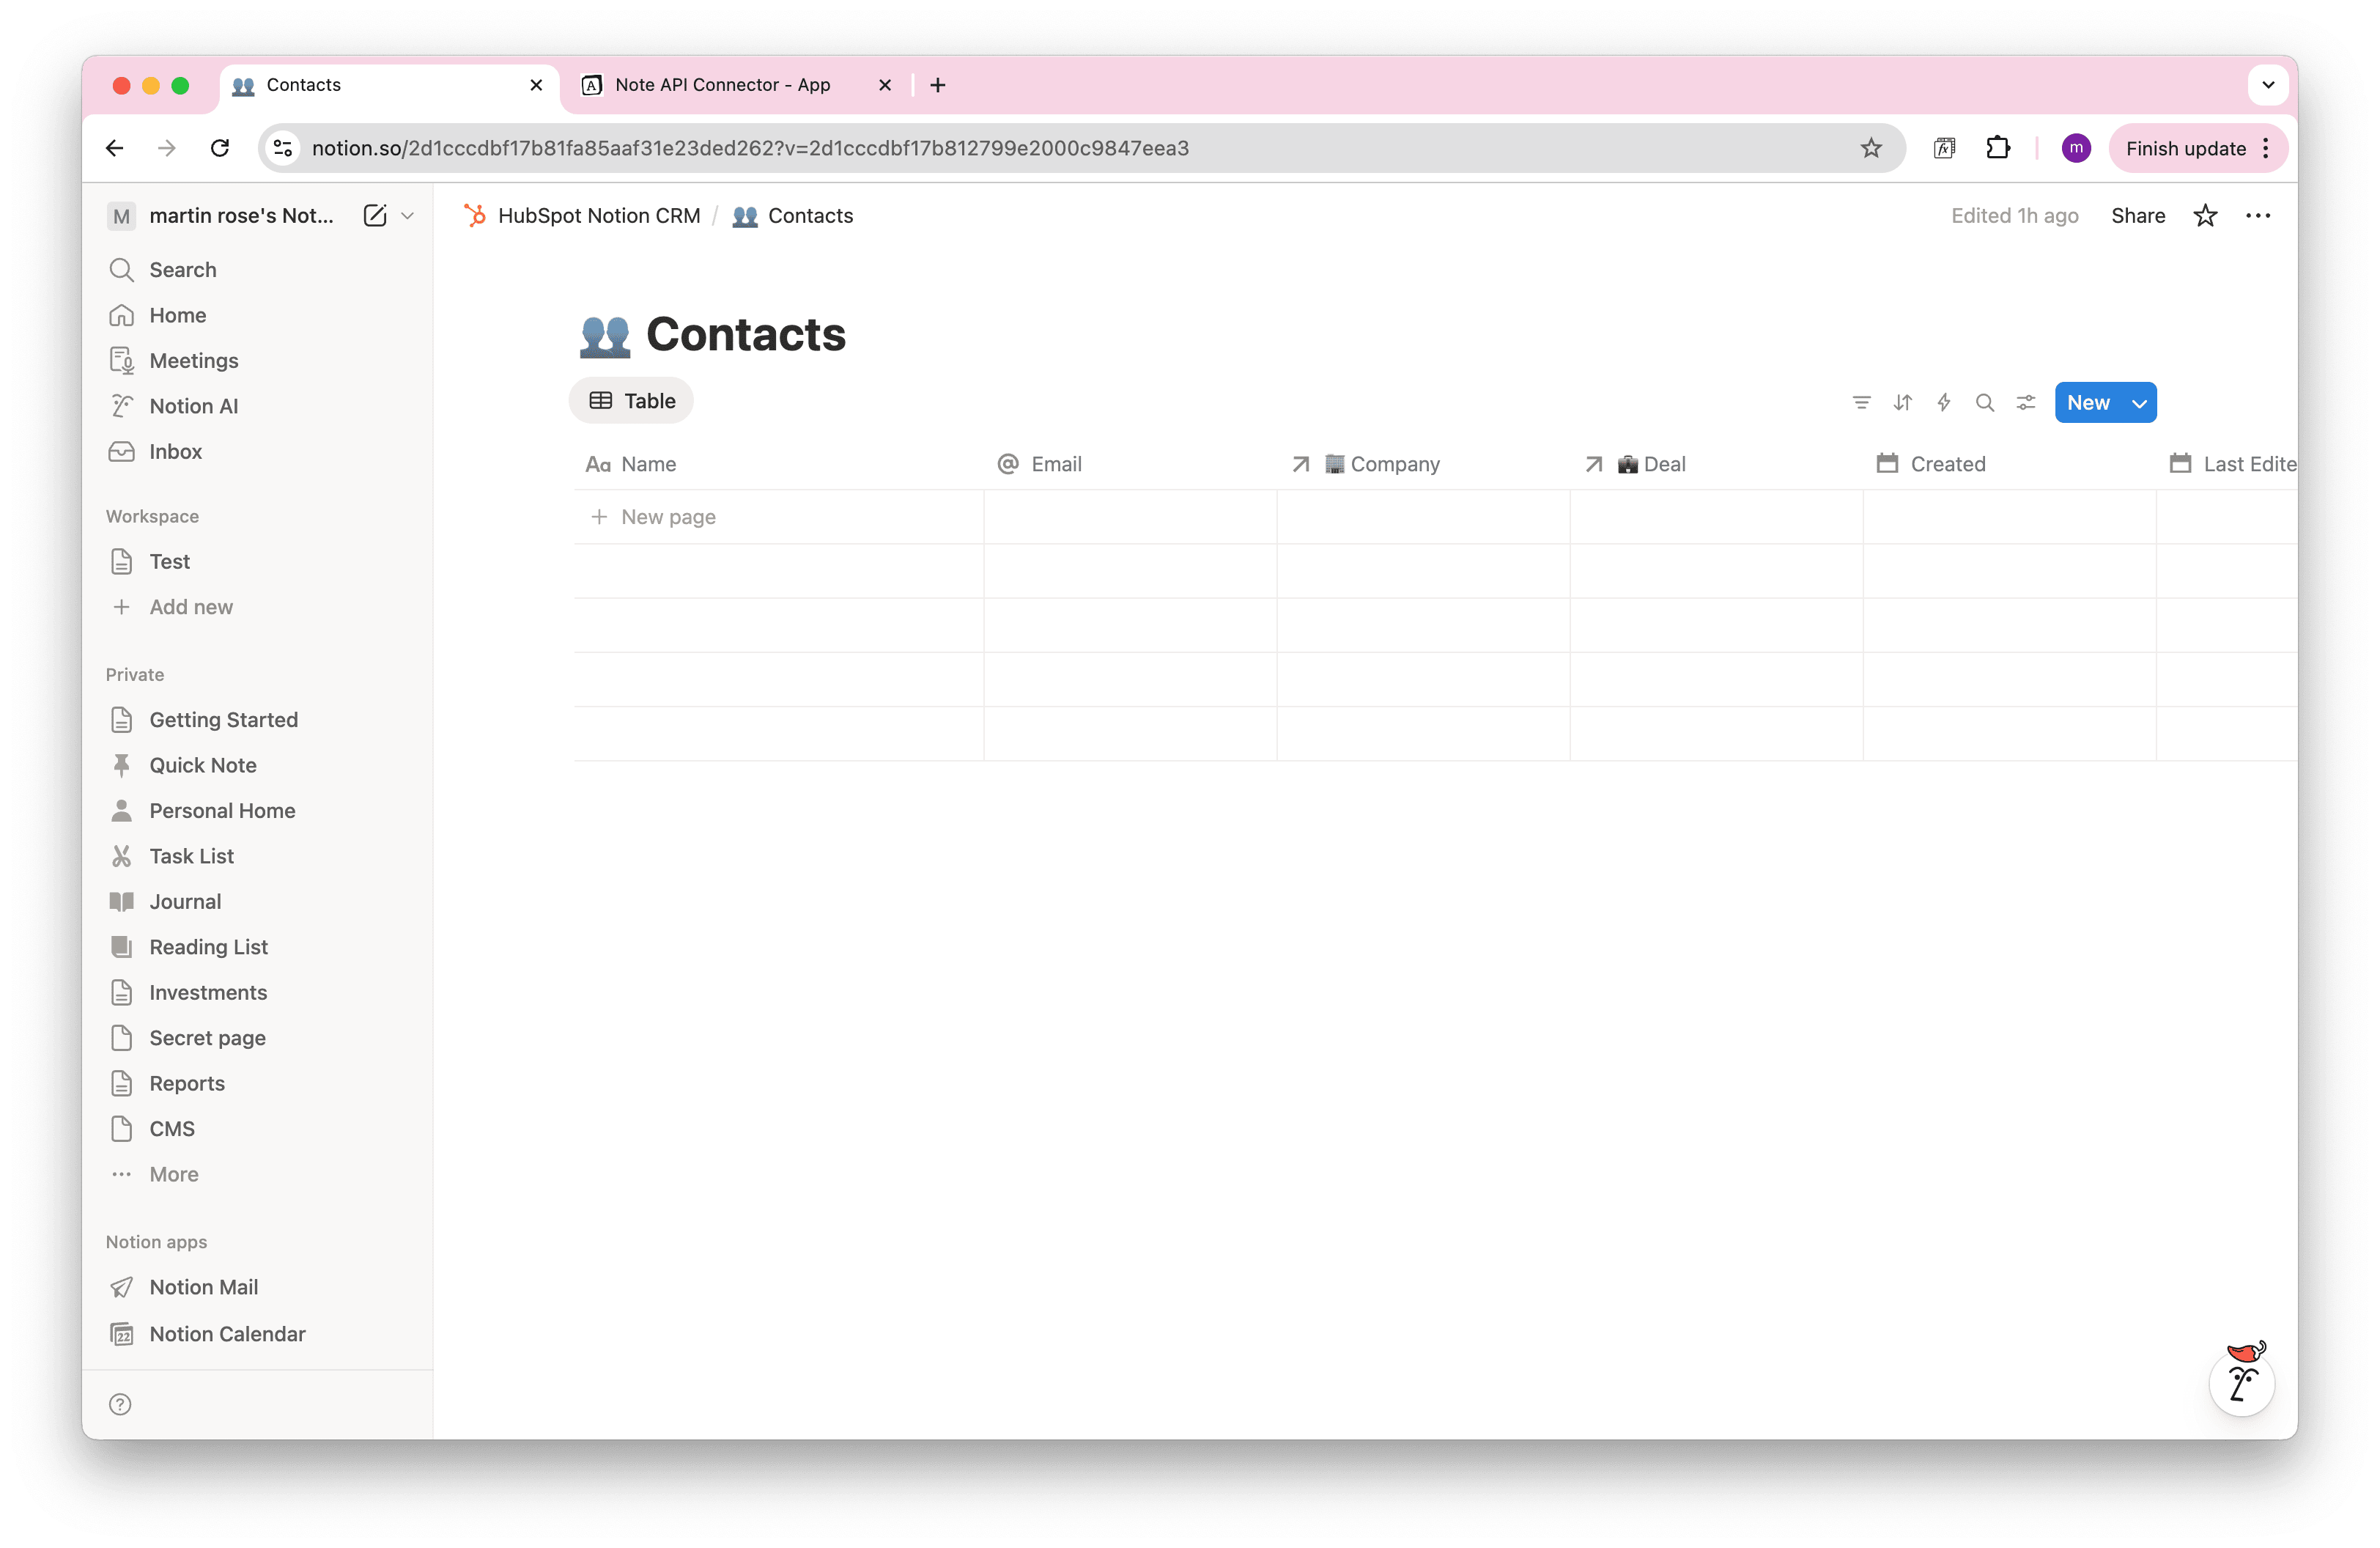The height and width of the screenshot is (1548, 2380).
Task: Switch to the Note API Connector tab
Action: click(x=722, y=85)
